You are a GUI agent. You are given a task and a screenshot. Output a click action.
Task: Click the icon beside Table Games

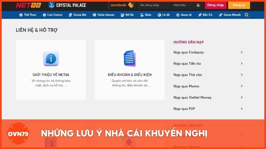[x=94, y=15]
